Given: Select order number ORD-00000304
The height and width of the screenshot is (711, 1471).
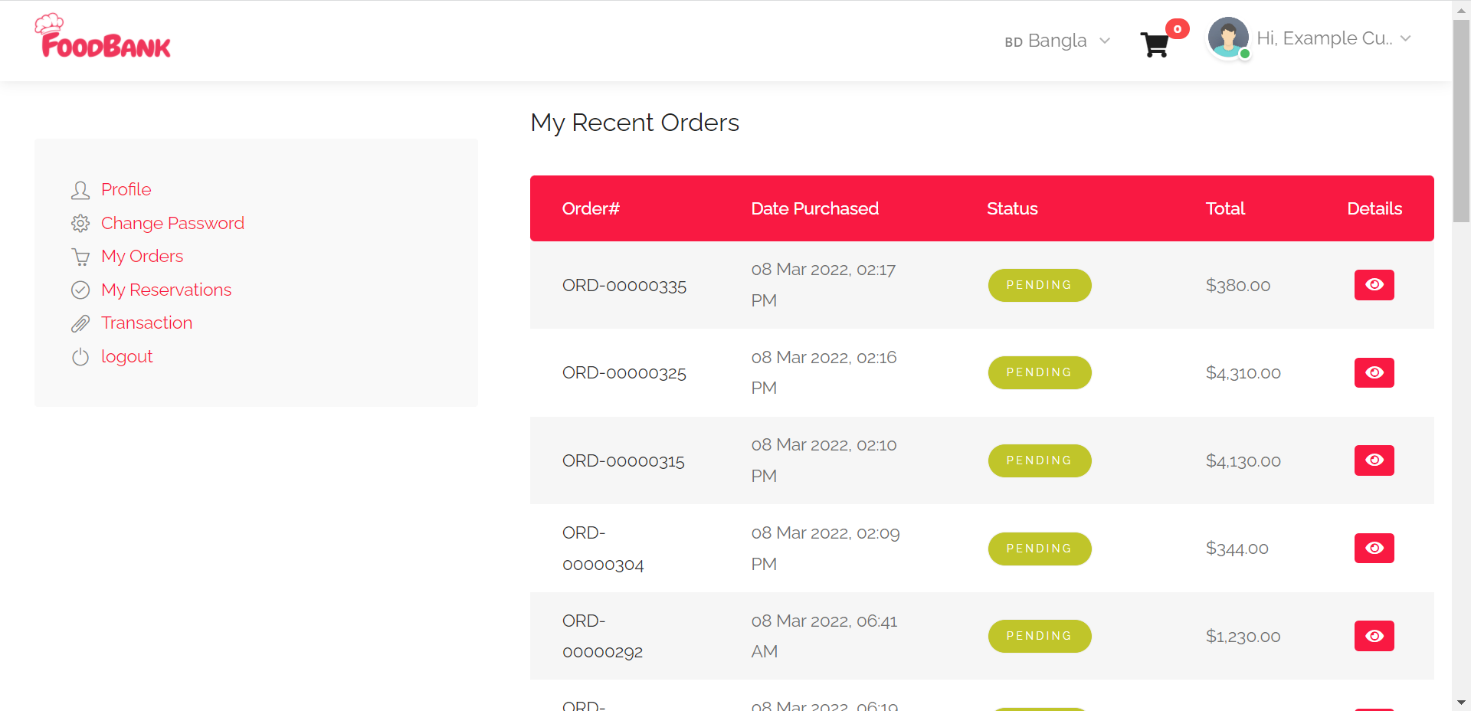Looking at the screenshot, I should [x=603, y=549].
